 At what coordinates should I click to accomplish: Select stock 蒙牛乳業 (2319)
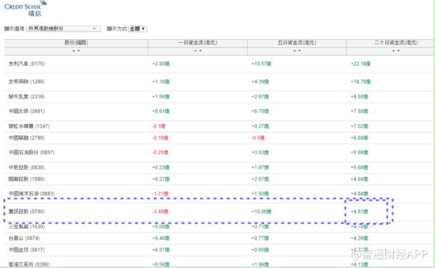click(x=26, y=96)
